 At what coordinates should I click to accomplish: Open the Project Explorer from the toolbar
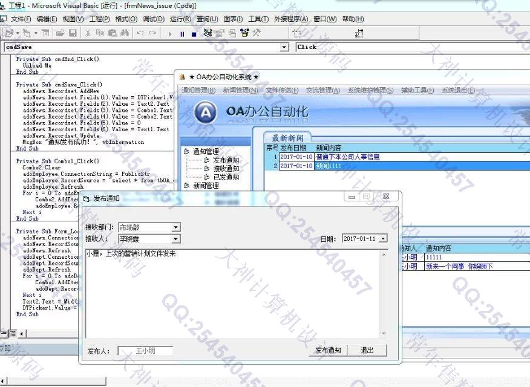(208, 33)
